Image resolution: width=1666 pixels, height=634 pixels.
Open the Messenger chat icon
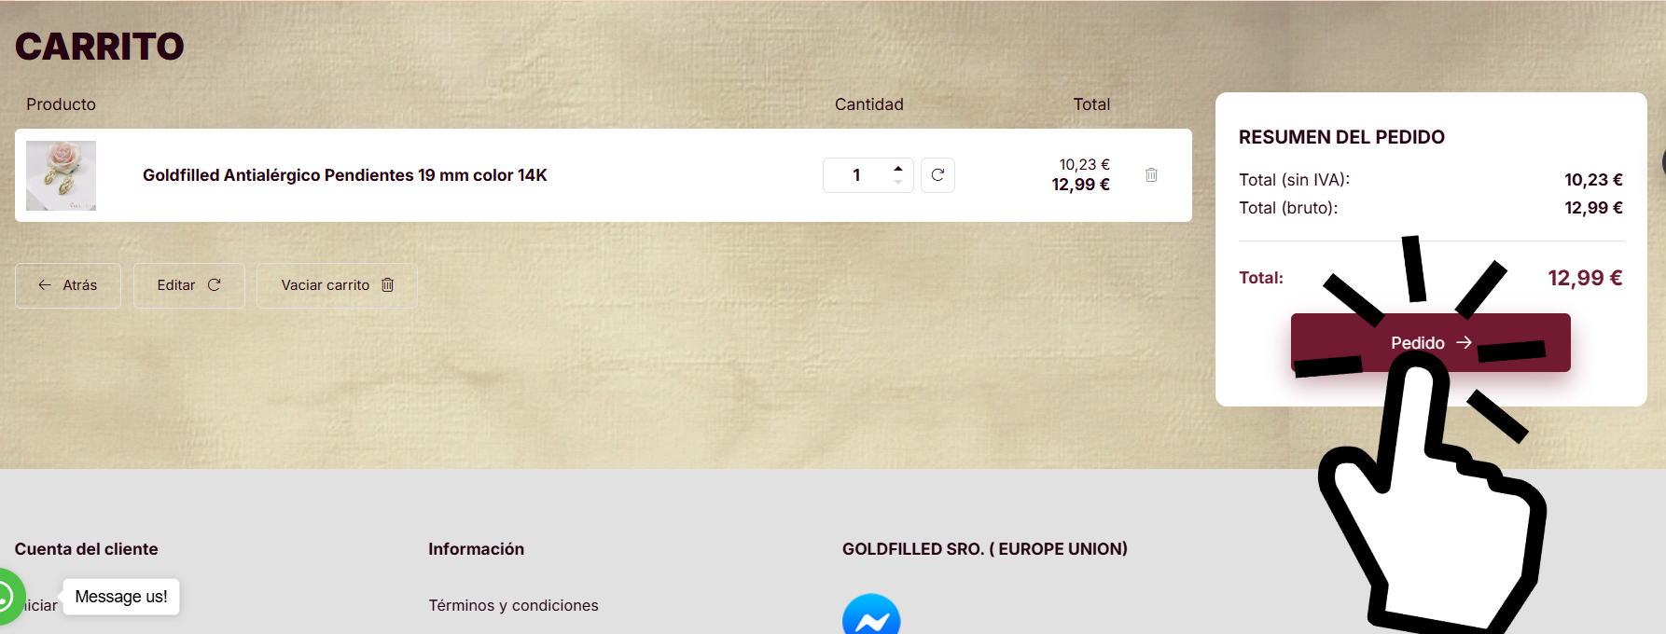click(871, 615)
